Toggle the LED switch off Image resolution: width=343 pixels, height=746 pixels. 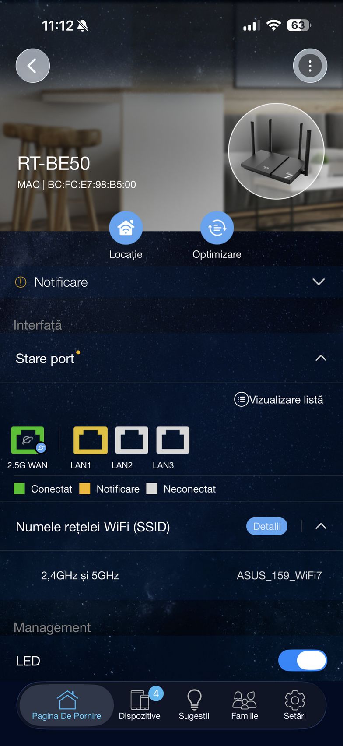(x=302, y=660)
